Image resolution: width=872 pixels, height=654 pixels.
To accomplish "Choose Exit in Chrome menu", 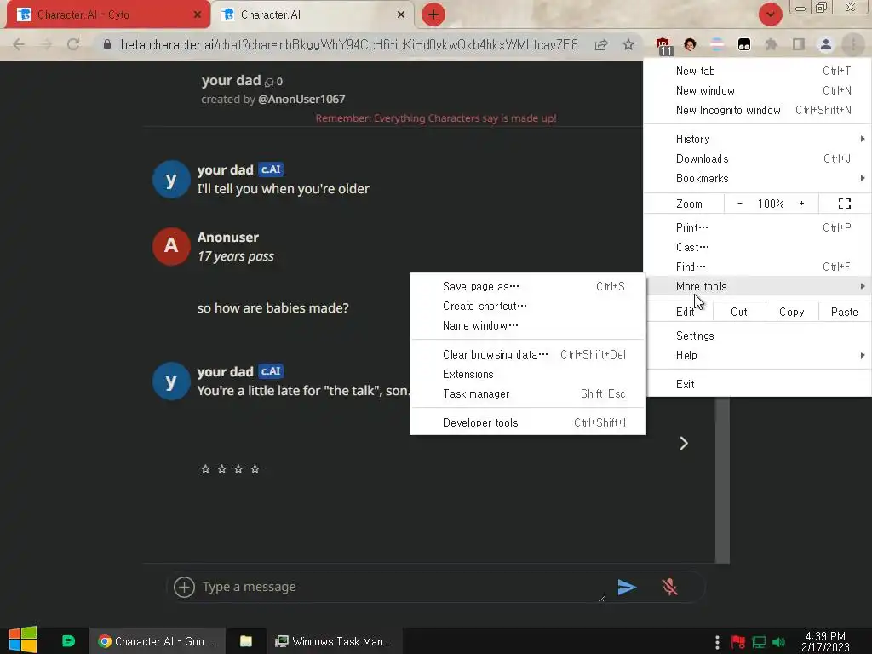I will pyautogui.click(x=757, y=384).
